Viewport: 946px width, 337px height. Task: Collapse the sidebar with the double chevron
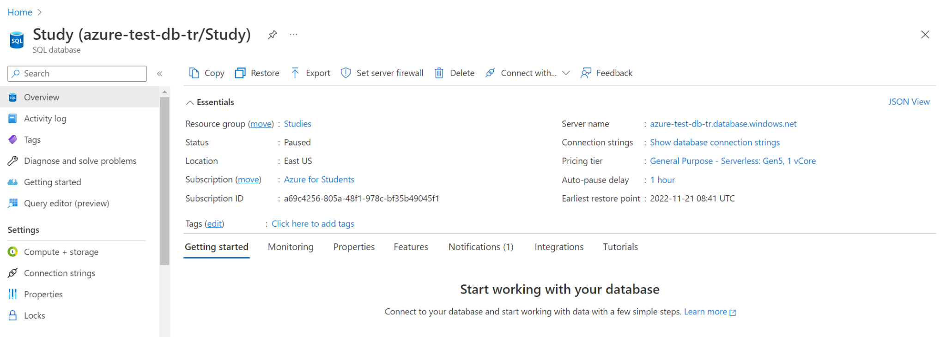pos(160,73)
